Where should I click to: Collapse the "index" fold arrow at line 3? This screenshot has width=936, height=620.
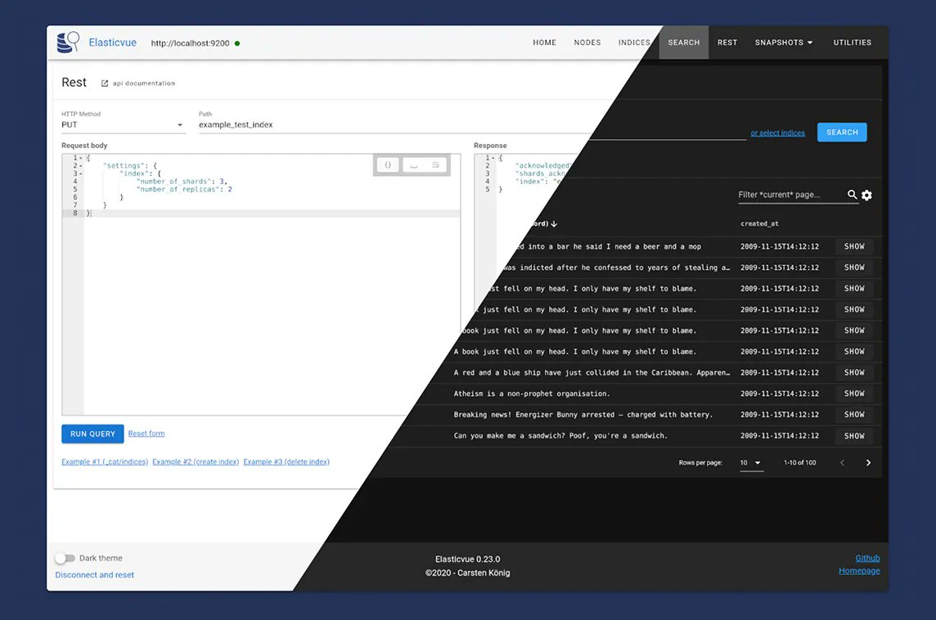pyautogui.click(x=80, y=173)
